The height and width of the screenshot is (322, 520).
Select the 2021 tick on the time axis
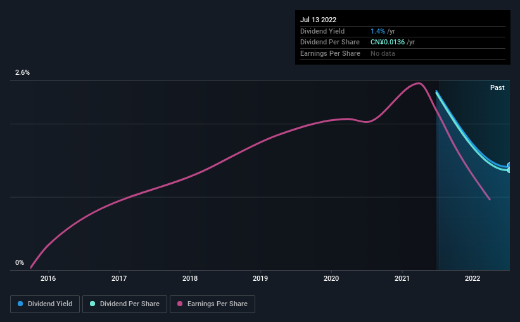[x=402, y=278]
